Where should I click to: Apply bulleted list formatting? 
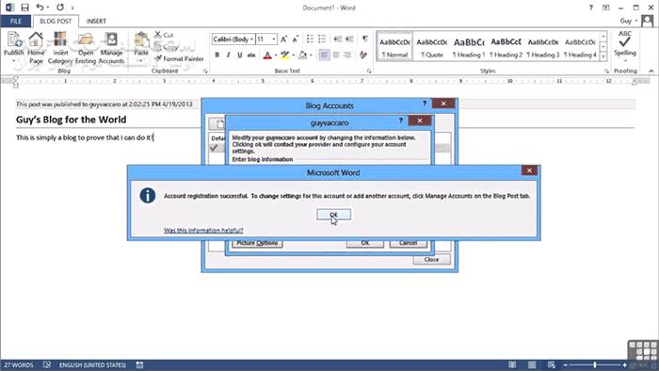tap(310, 39)
